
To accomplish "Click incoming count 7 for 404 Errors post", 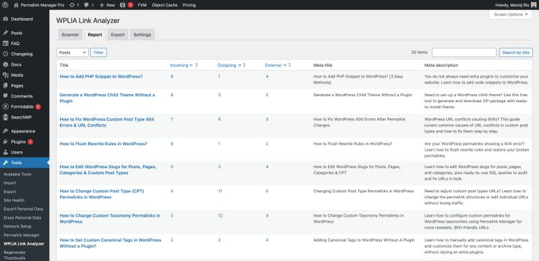I will tap(172, 120).
